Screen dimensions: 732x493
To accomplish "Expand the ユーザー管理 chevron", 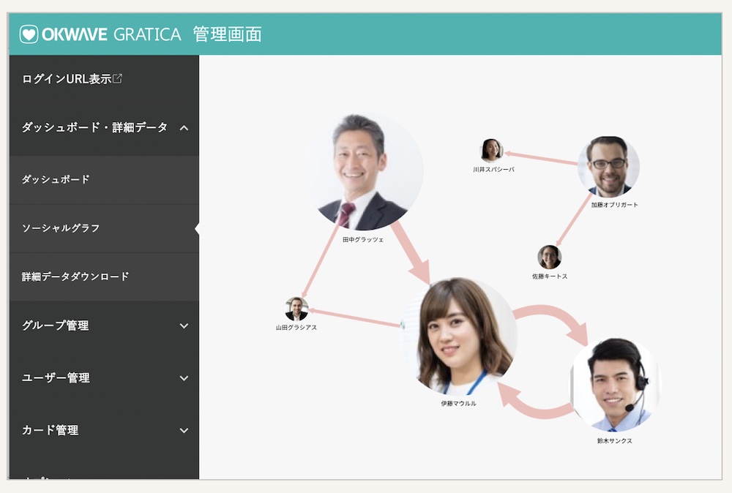I will (x=184, y=378).
